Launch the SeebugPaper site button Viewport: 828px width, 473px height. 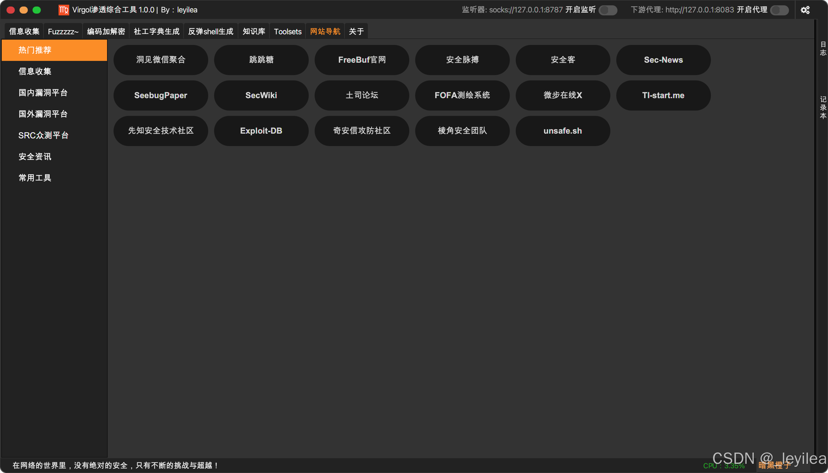(x=161, y=95)
